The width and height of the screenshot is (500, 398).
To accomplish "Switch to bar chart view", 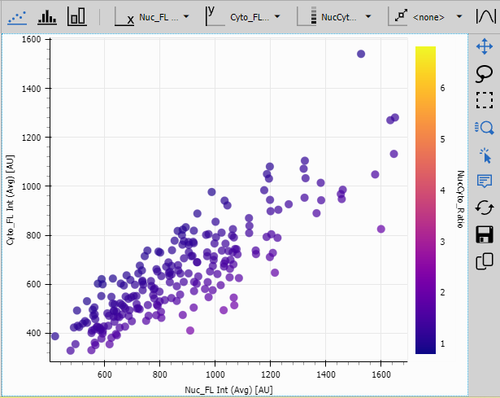I will click(77, 16).
